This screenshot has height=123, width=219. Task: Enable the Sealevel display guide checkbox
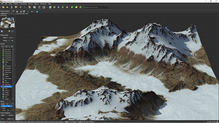tap(2, 38)
